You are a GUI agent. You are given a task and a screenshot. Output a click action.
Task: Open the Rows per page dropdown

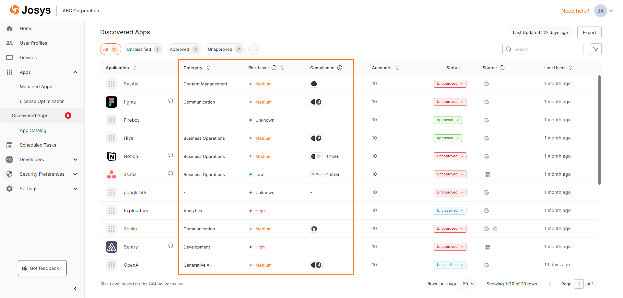(x=468, y=284)
